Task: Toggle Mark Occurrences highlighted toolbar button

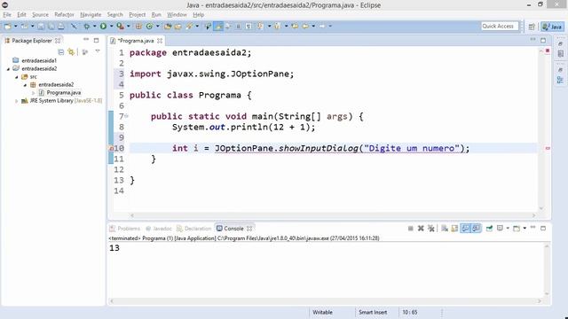Action: pos(218,26)
